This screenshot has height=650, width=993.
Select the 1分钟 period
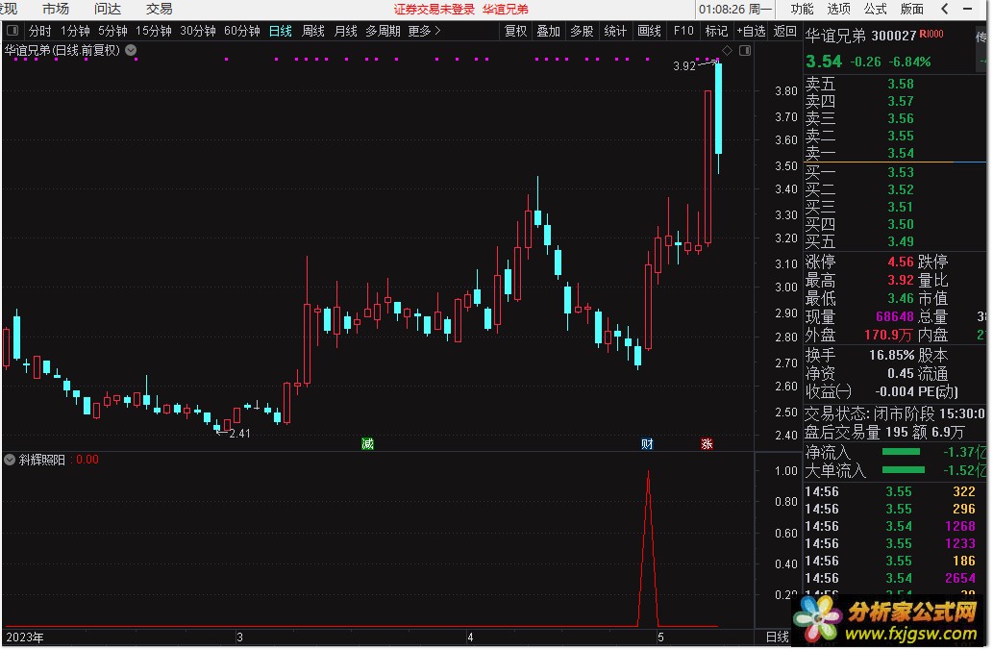(x=75, y=31)
